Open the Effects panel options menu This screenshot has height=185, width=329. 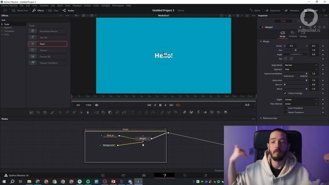(x=67, y=15)
